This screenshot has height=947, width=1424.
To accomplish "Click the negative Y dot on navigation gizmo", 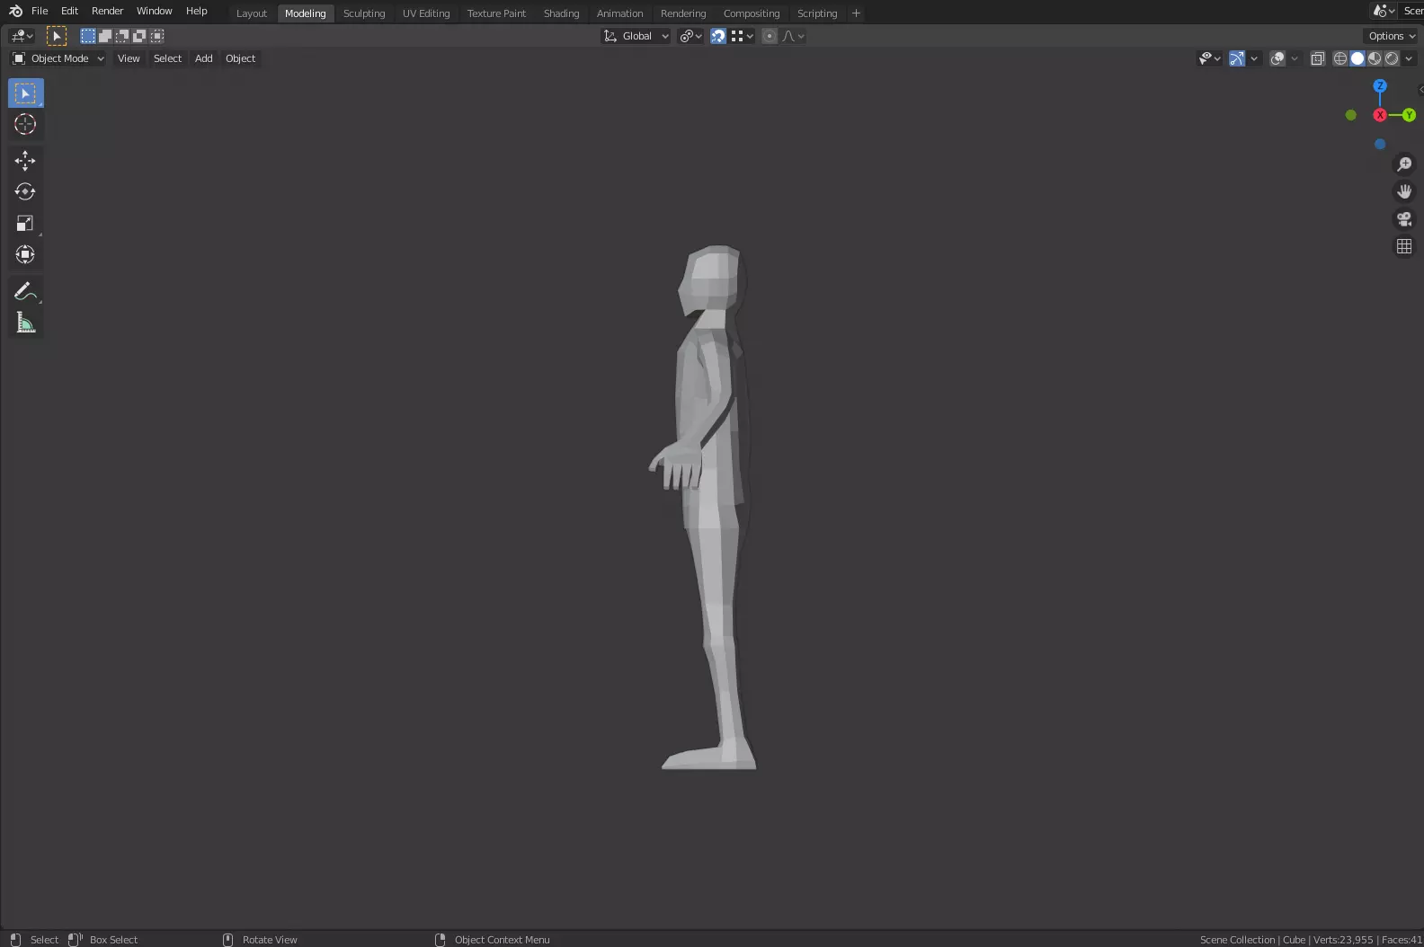I will coord(1350,115).
